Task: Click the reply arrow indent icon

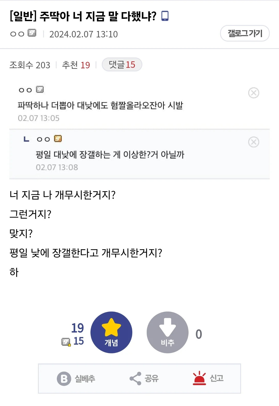Action: coord(26,139)
